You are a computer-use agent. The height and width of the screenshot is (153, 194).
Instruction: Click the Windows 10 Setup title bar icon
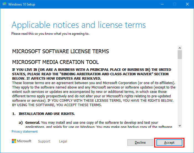[4, 4]
